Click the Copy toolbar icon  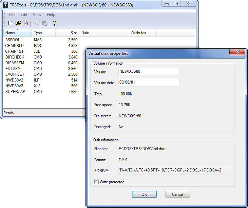[36, 23]
